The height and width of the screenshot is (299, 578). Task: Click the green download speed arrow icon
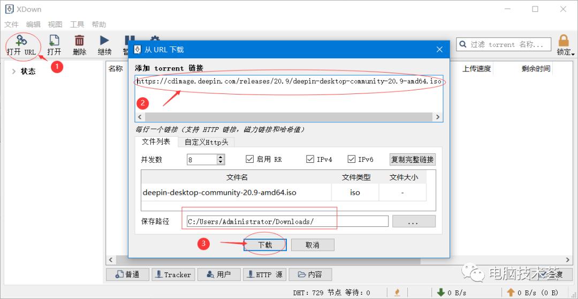pyautogui.click(x=440, y=293)
